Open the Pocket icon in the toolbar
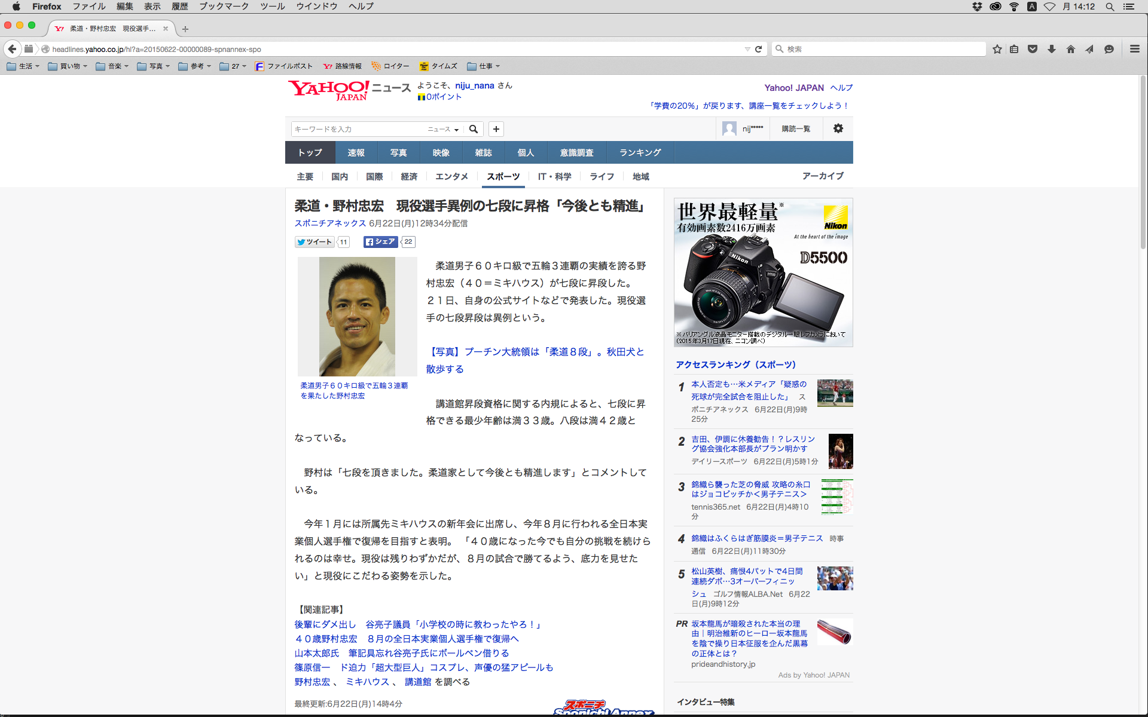Image resolution: width=1148 pixels, height=717 pixels. pyautogui.click(x=1032, y=49)
